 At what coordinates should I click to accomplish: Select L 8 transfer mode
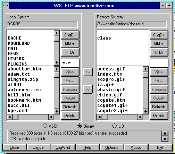click(118, 126)
